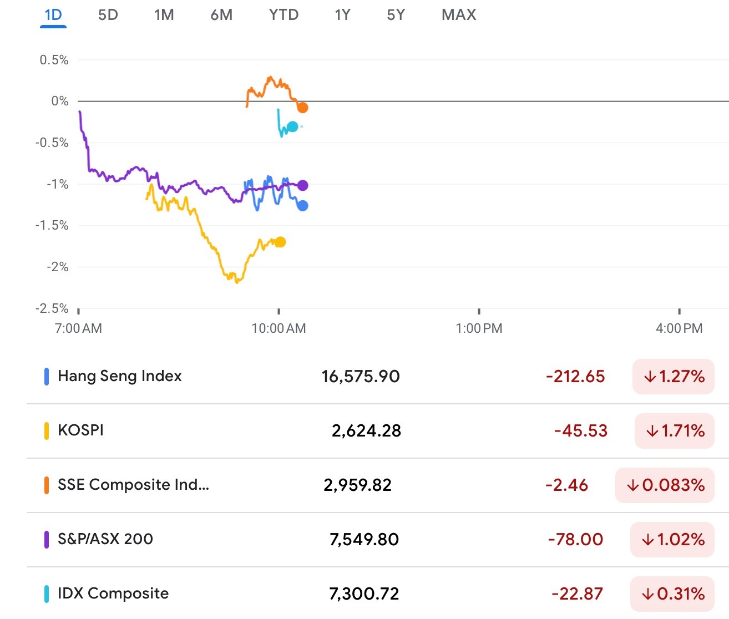This screenshot has height=619, width=729.
Task: Click the 10:00 AM axis label
Action: pos(279,328)
